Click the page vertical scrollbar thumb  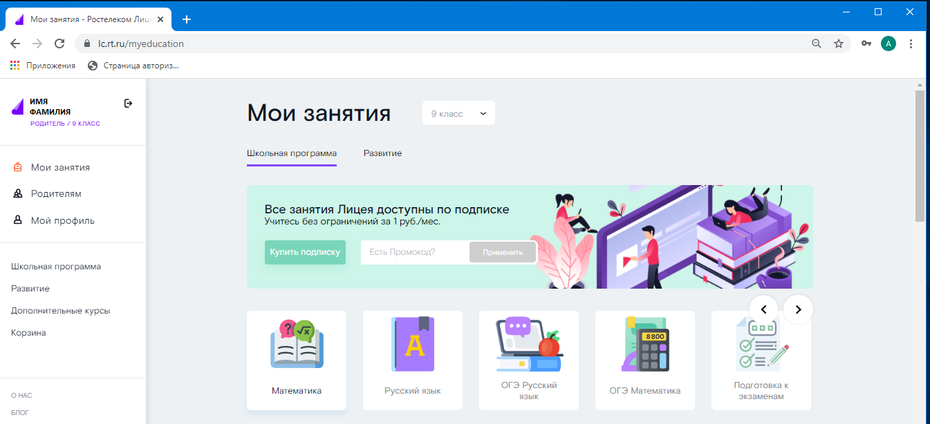tap(920, 155)
